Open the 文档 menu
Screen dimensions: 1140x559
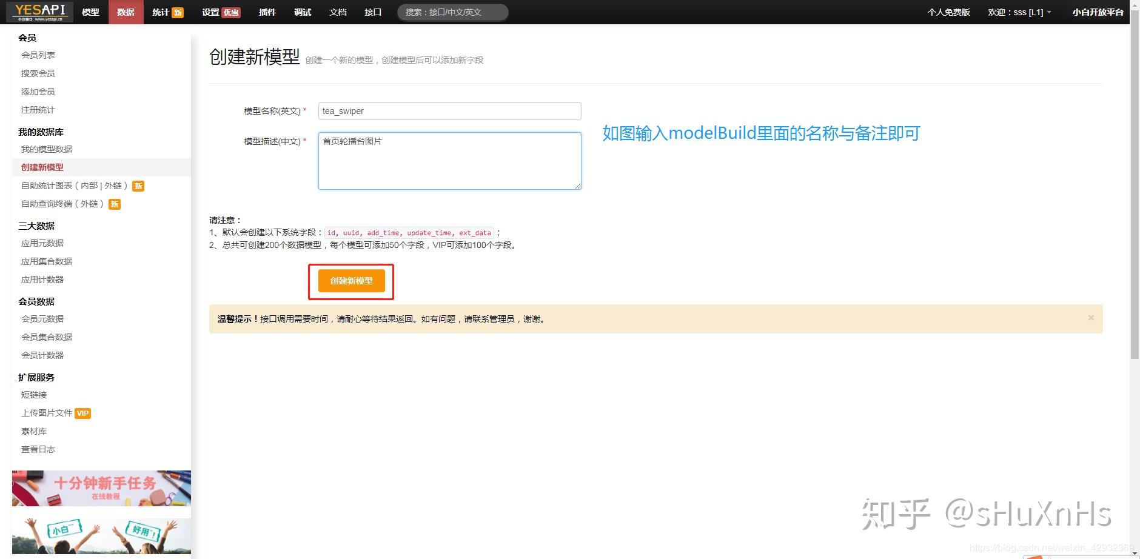tap(338, 12)
